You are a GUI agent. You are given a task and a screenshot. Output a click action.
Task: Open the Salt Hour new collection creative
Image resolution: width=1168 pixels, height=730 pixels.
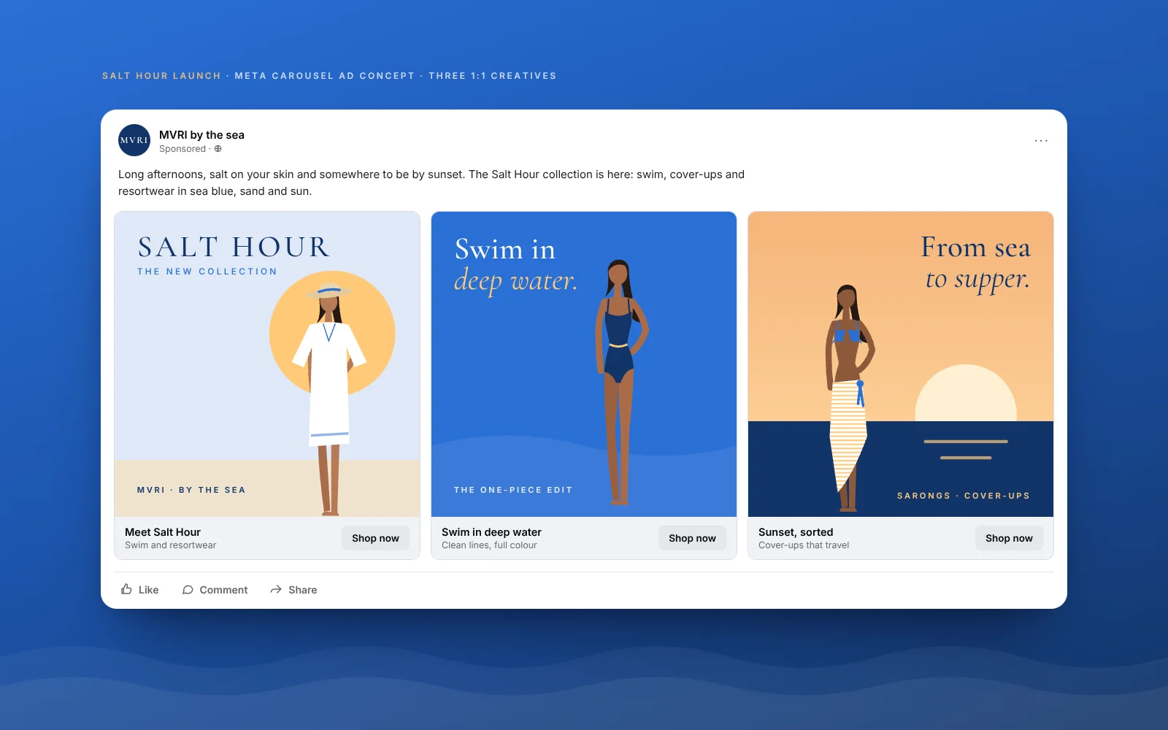click(x=267, y=364)
